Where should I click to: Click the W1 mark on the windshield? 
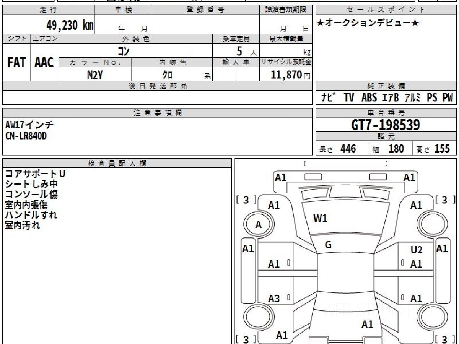320,219
